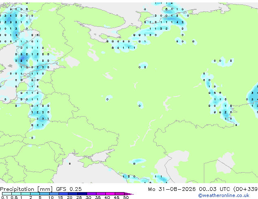Click the 2–5 mm legend swatch
Screen dimensions: 258x199
click(35, 194)
